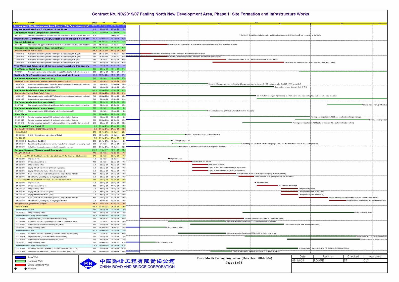Click the Checked column header in title block
The height and width of the screenshot is (282, 399).
353,256
